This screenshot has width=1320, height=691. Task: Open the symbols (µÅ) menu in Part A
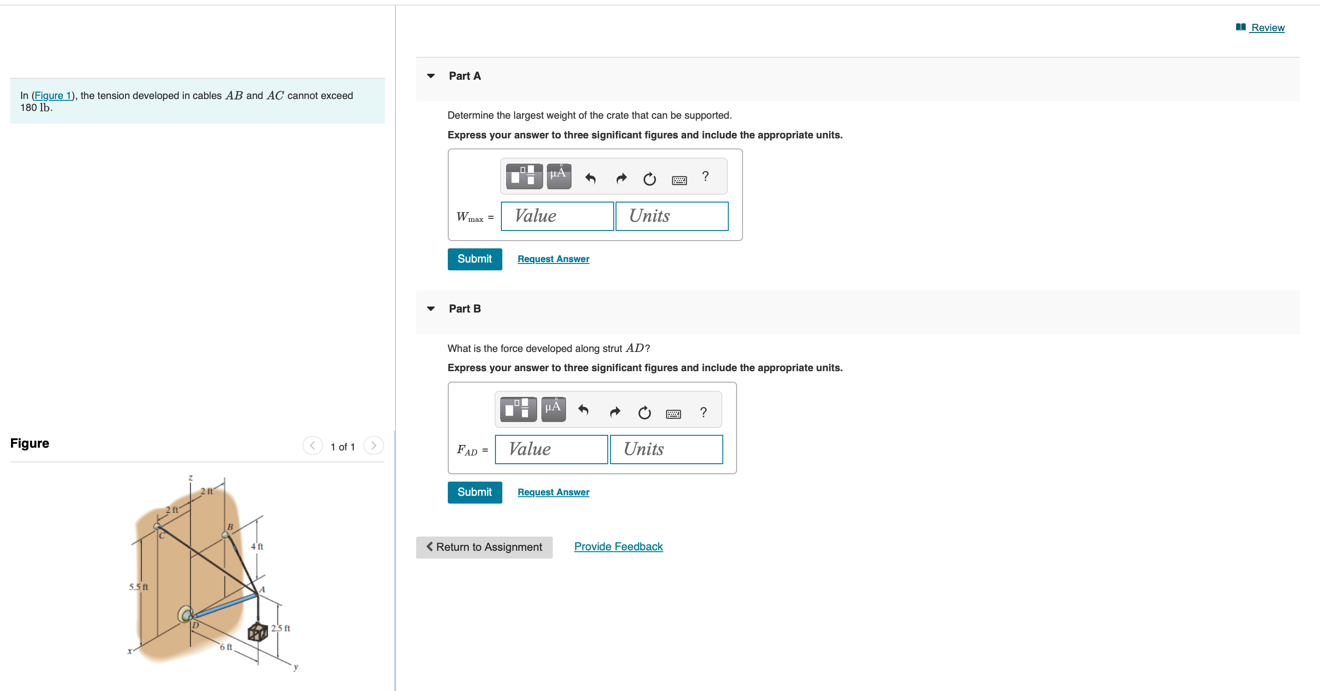[x=559, y=177]
